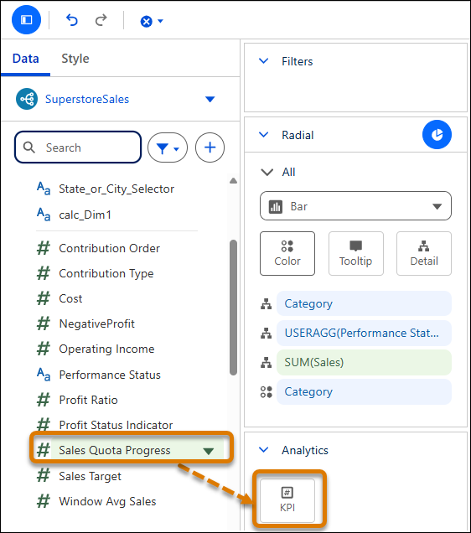This screenshot has width=471, height=533.
Task: Open the field filter dropdown button
Action: point(168,147)
